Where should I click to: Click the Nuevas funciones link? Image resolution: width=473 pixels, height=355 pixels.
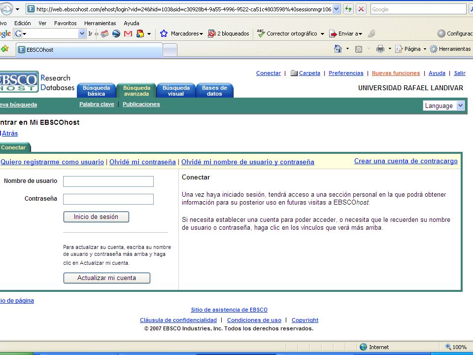(x=396, y=73)
